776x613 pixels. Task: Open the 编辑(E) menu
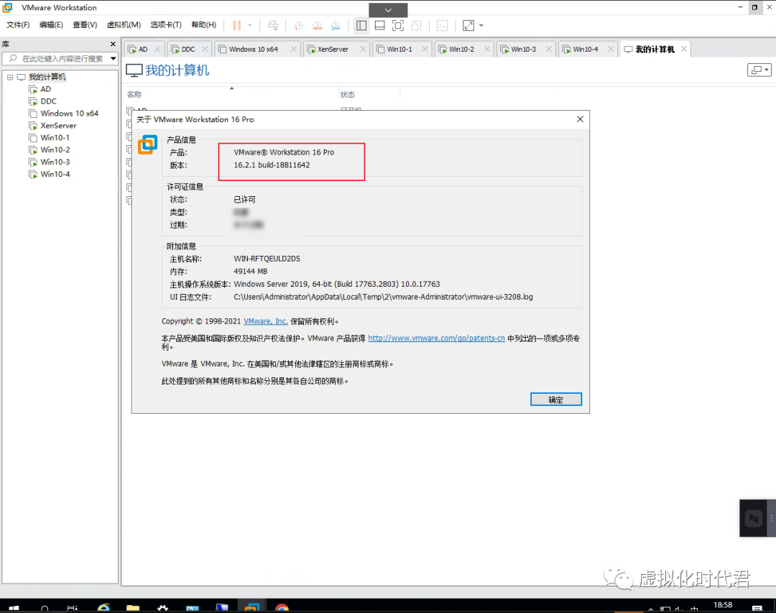pos(51,24)
